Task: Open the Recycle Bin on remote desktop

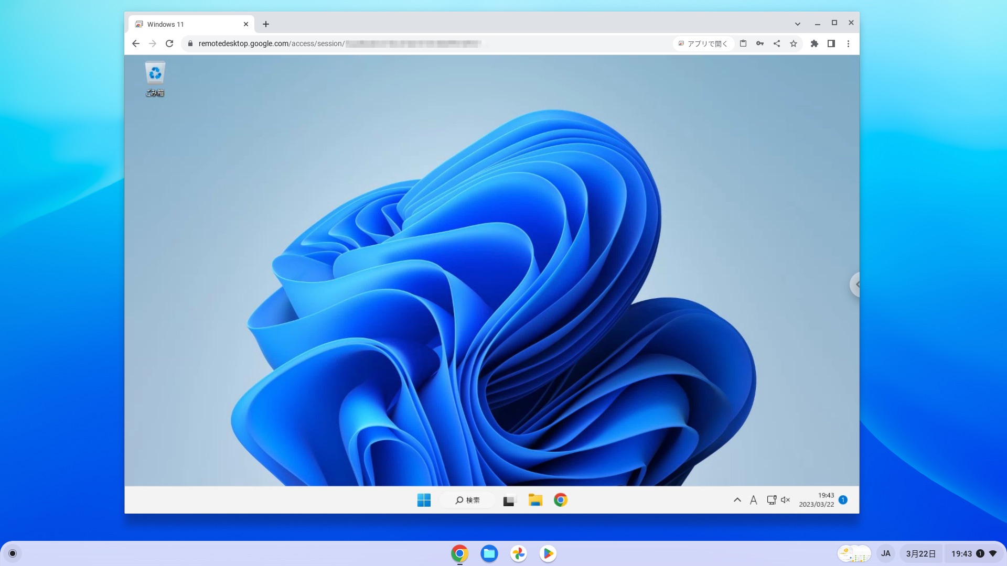Action: (155, 79)
